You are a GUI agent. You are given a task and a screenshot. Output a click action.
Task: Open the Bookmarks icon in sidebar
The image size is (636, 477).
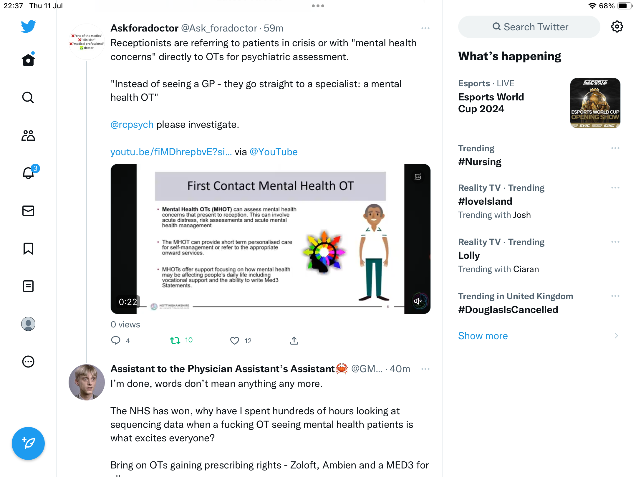28,249
